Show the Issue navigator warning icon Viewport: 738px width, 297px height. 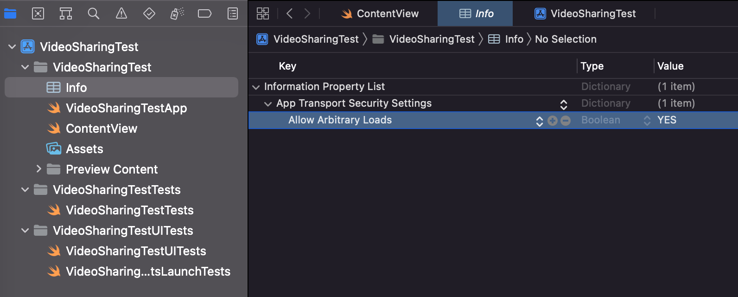coord(121,13)
